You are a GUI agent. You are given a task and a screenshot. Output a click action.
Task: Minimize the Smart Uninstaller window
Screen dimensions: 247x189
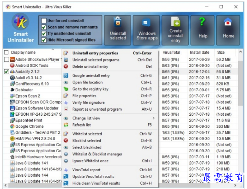[x=207, y=7]
